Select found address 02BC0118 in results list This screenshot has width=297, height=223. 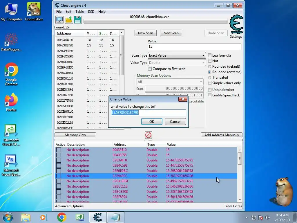(87, 78)
